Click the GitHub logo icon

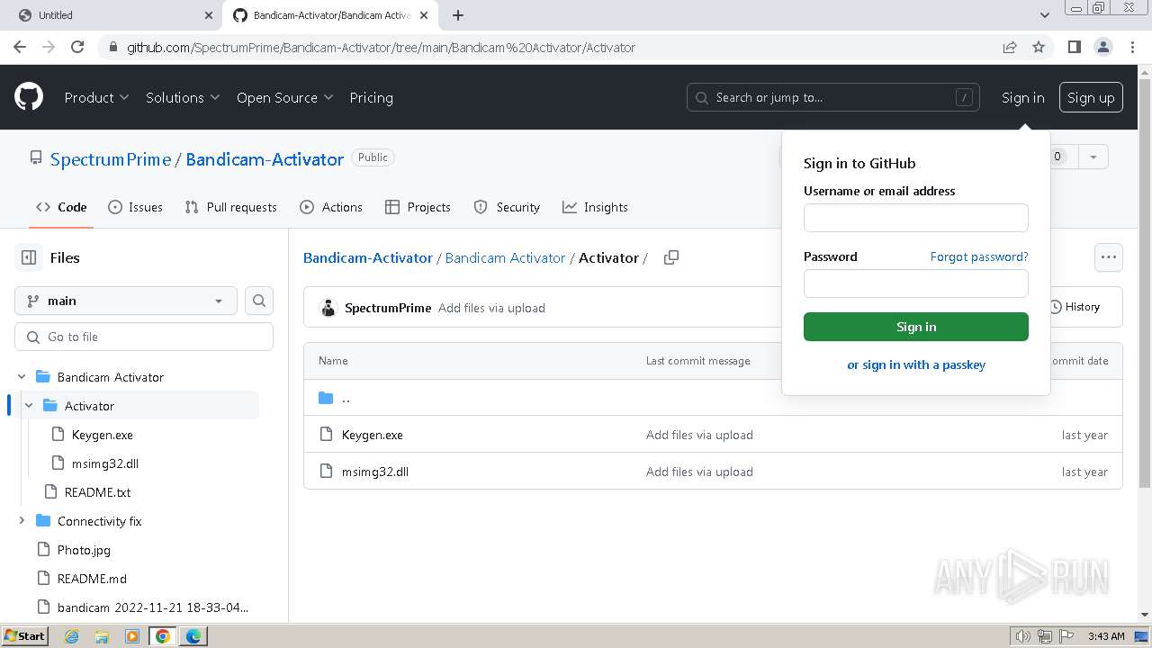tap(29, 97)
